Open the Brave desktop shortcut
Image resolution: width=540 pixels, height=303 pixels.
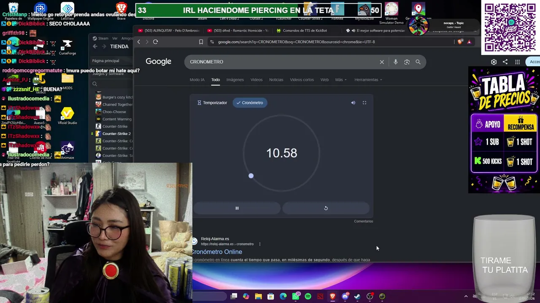(121, 11)
